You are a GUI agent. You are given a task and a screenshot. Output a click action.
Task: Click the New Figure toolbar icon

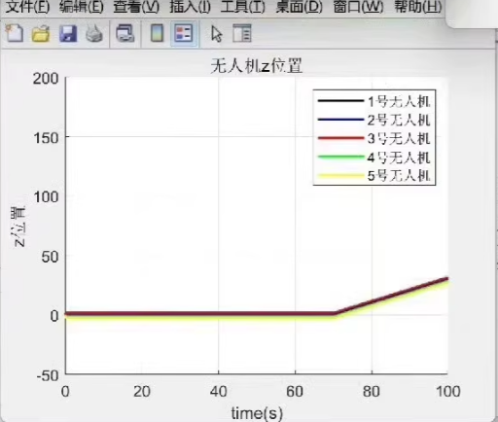pos(15,33)
